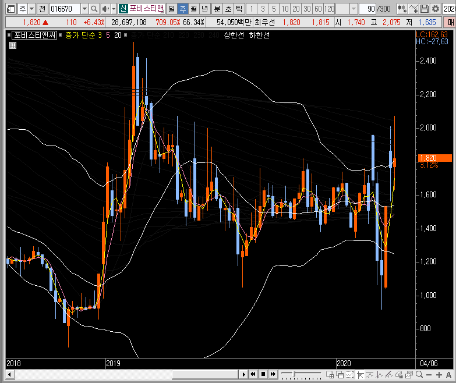
Task: Click the green 신 badge icon
Action: pos(123,9)
